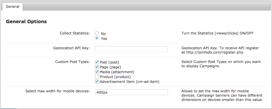
Task: Switch to the General tab
Action: tap(12, 7)
